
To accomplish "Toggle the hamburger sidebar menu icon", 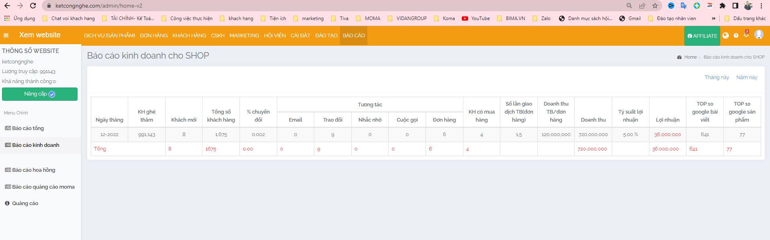I will (6, 35).
